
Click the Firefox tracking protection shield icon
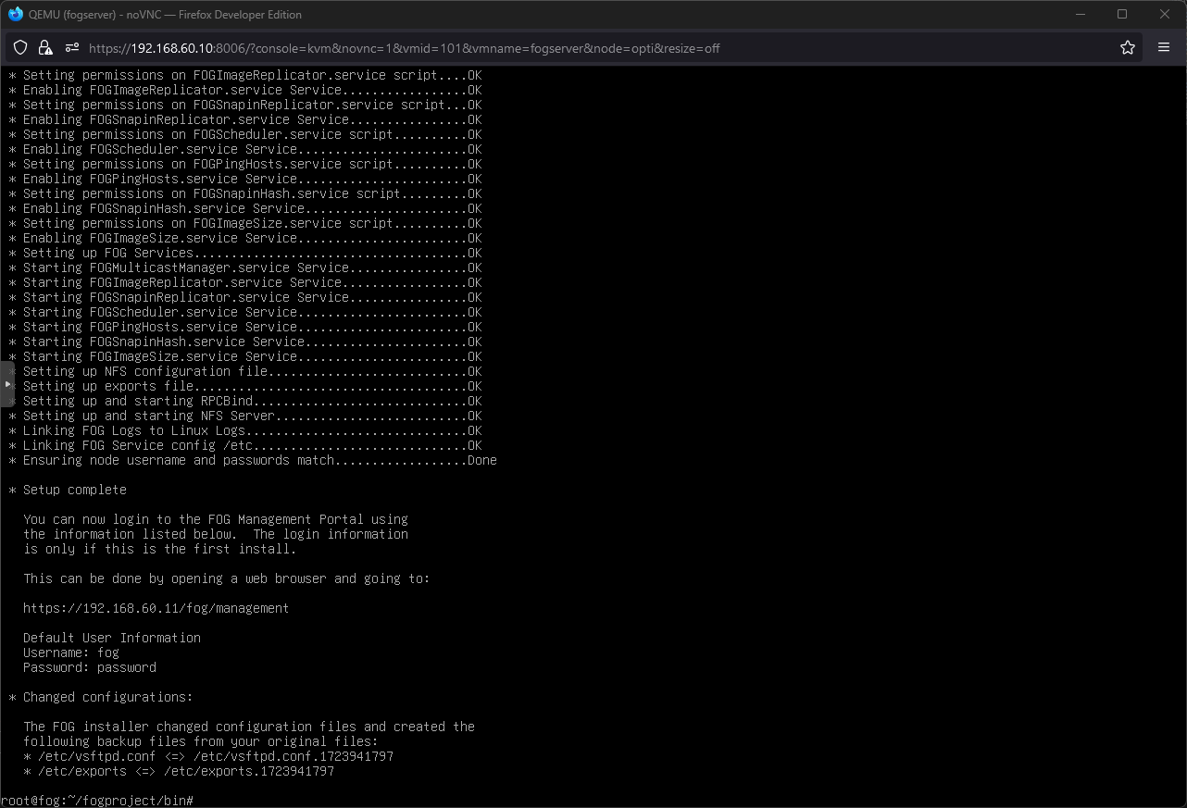pyautogui.click(x=19, y=48)
